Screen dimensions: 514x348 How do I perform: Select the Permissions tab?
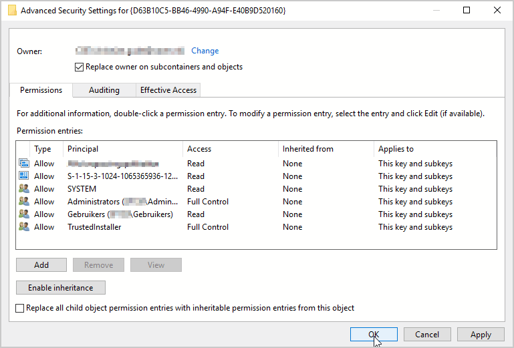click(41, 90)
